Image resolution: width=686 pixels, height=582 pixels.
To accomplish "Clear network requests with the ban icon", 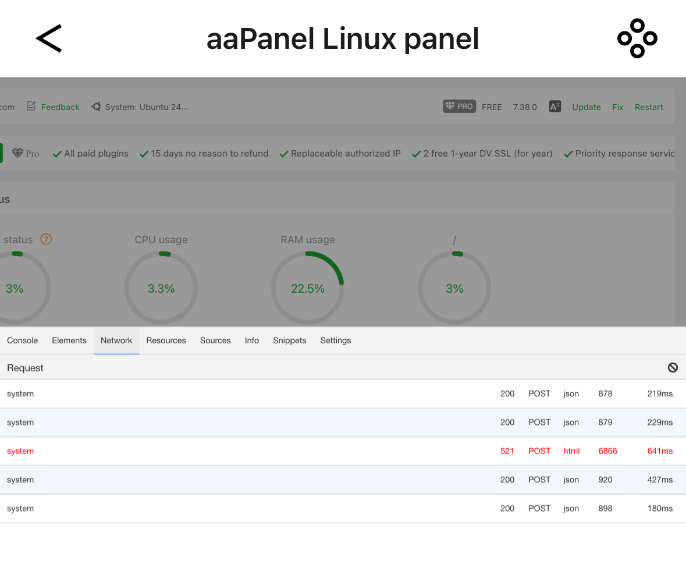I will [673, 367].
